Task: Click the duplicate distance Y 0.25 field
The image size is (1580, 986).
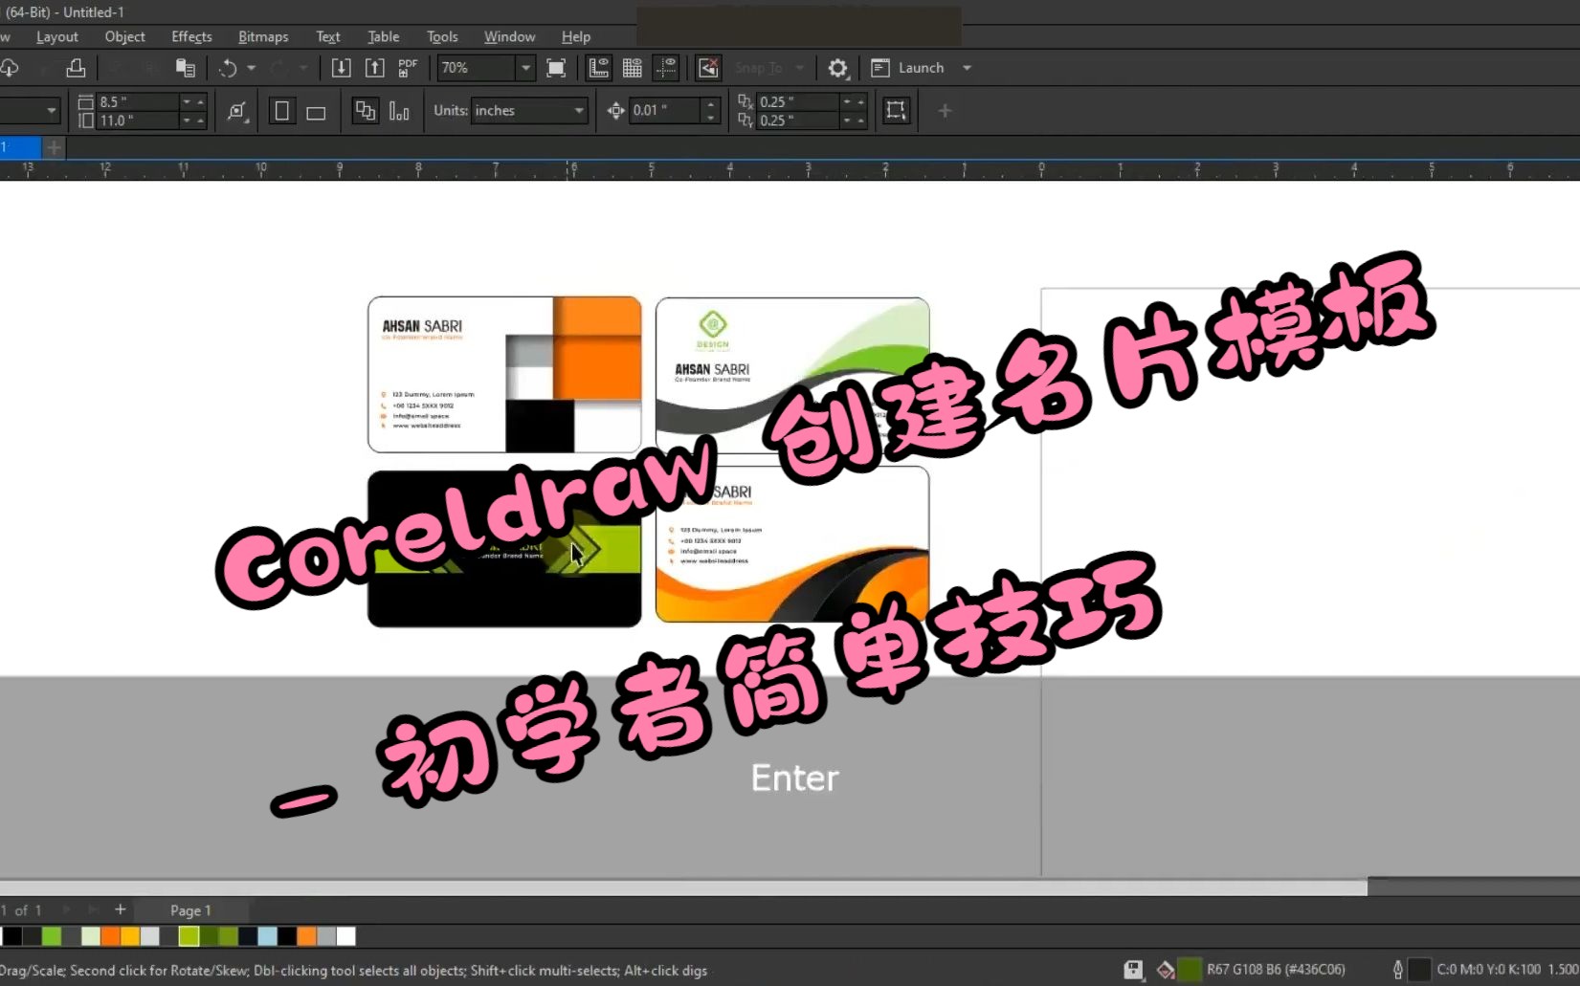Action: (797, 121)
